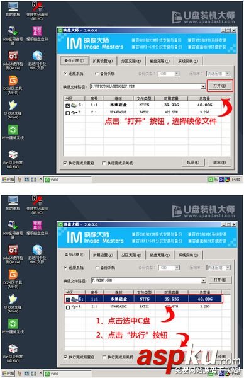Viewport: 244px width, 378px height.
Task: Click green tray icon in upper screenshot's taskbar
Action: pos(210,180)
